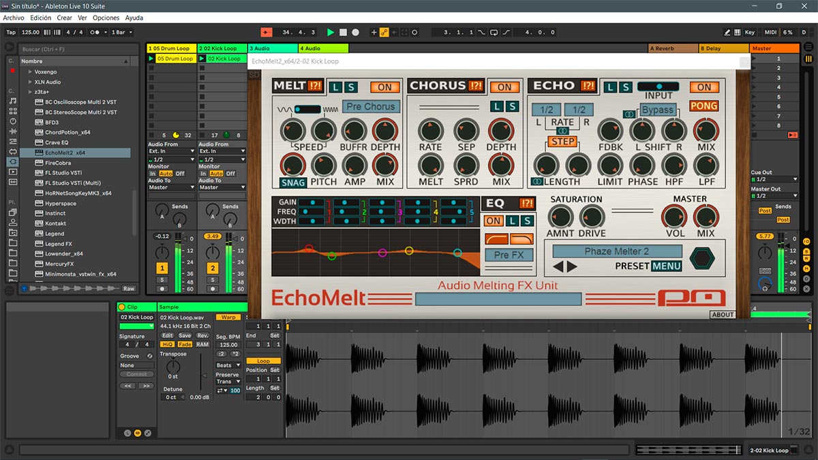Open track 2 Audio To Master dropdown
818x460 pixels.
coord(222,187)
